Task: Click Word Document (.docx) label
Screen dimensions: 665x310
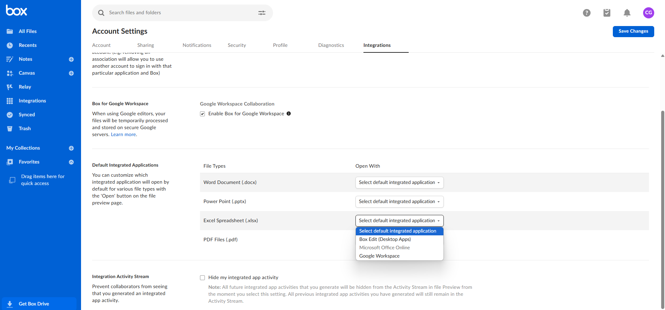Action: 230,183
